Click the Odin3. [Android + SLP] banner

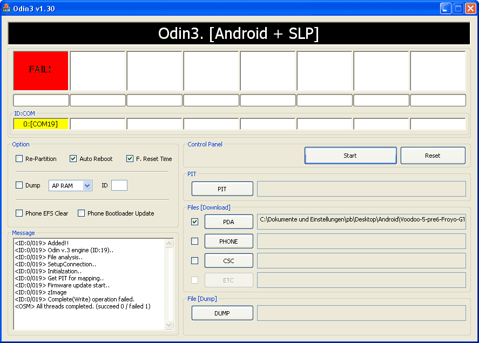click(x=239, y=33)
